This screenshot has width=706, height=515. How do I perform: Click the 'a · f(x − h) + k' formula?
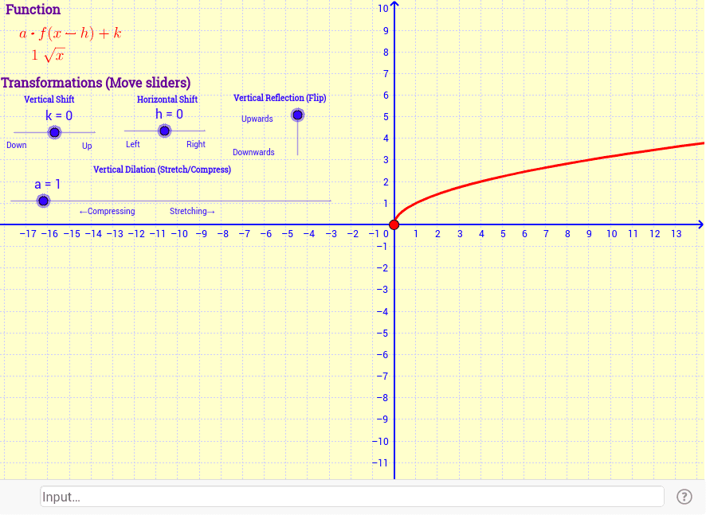point(70,33)
